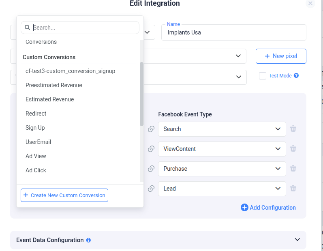Screen dimensions: 323x251
Task: Click the Event Data Configuration info icon
Action: point(88,240)
